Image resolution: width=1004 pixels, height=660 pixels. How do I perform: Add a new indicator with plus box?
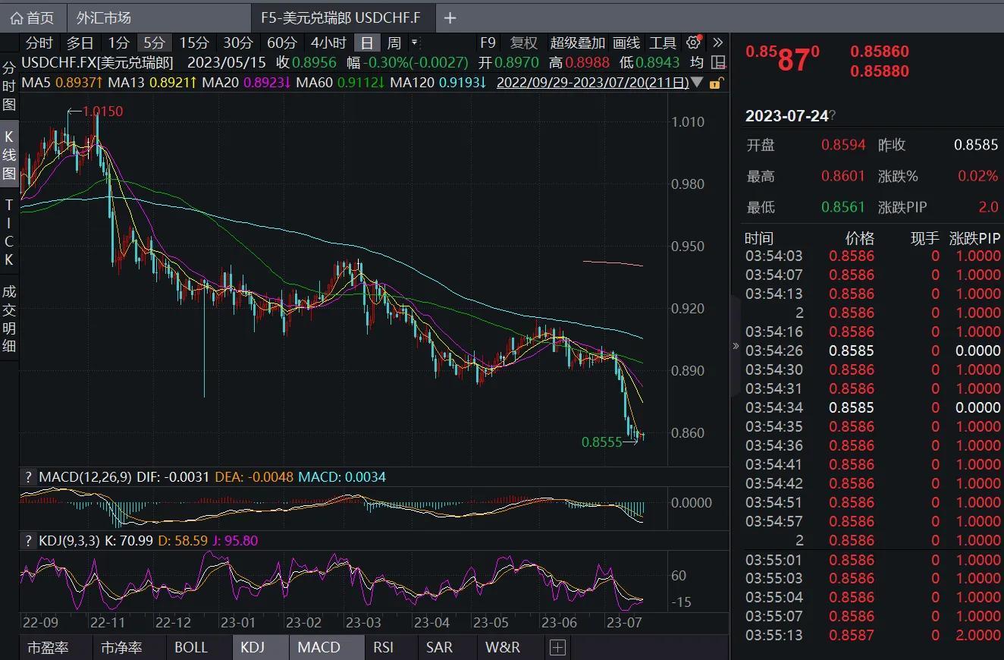pos(557,647)
